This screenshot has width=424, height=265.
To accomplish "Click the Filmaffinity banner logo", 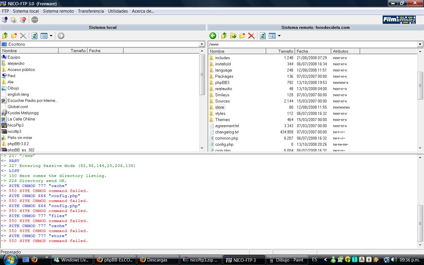I will (x=399, y=20).
